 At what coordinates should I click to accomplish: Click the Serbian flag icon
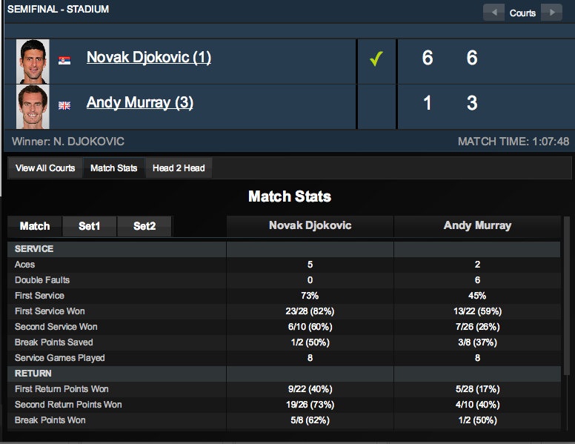pos(64,60)
